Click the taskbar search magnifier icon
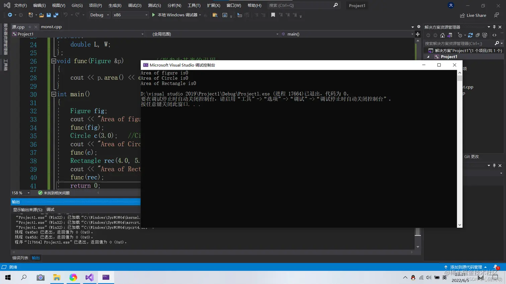Screen dimensions: 506x284 coord(24,277)
